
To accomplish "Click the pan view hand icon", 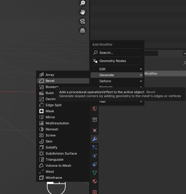I will click(x=82, y=12).
